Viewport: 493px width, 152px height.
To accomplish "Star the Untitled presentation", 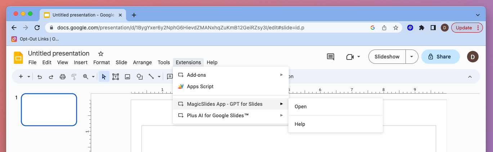I will point(101,53).
